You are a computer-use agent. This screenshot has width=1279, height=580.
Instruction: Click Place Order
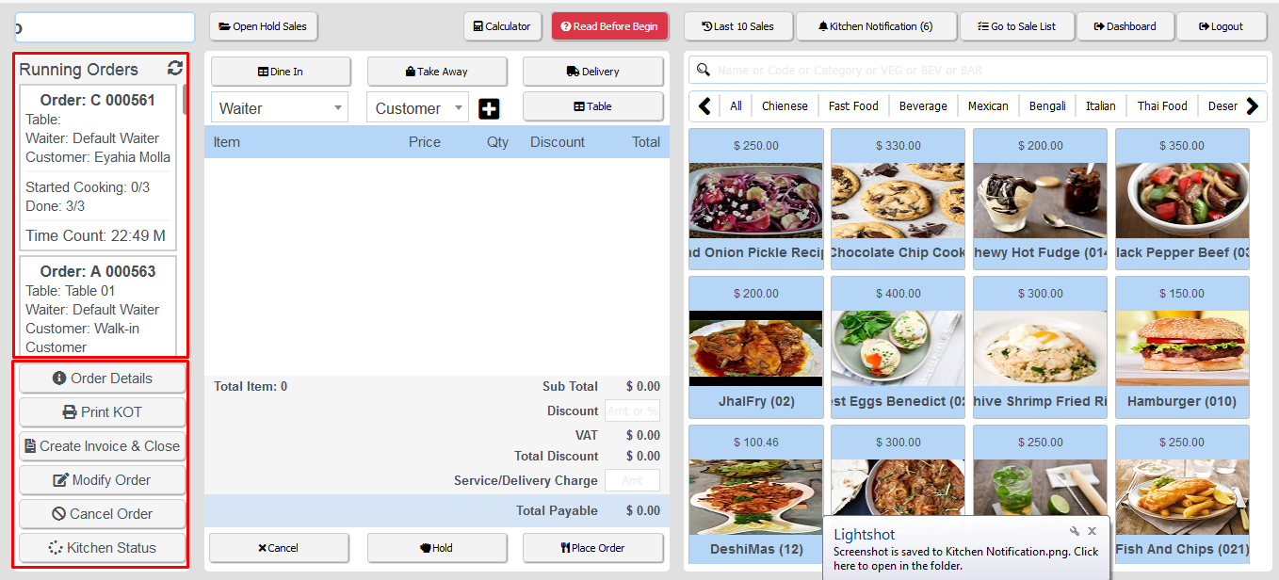593,548
